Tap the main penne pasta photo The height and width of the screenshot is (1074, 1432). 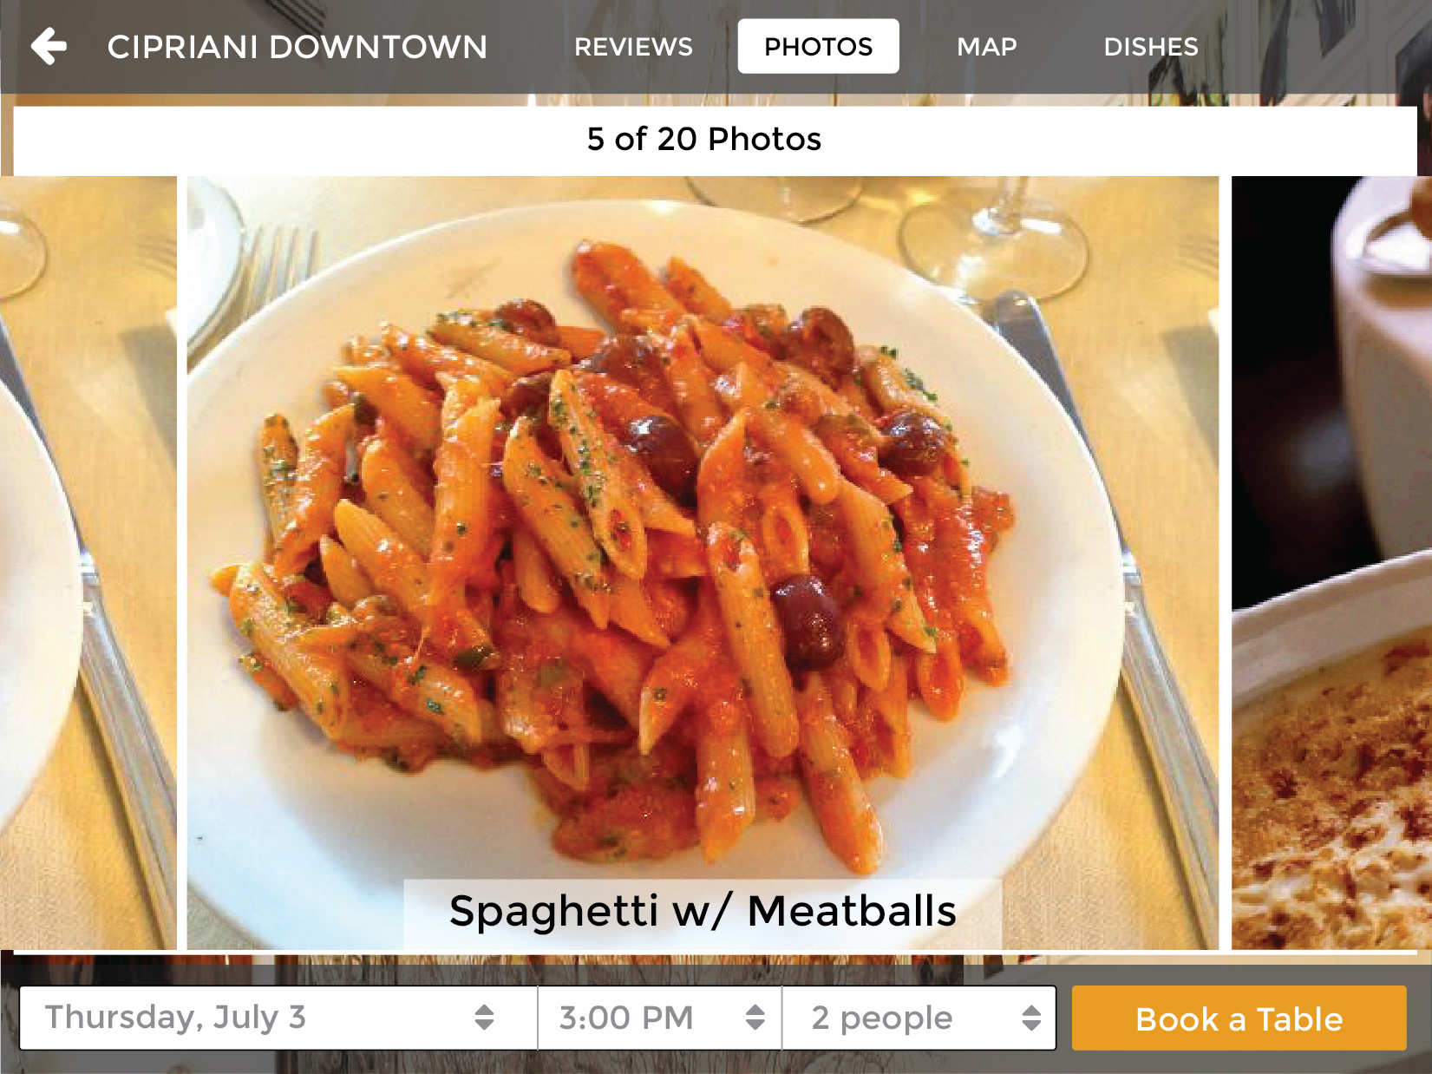click(703, 527)
